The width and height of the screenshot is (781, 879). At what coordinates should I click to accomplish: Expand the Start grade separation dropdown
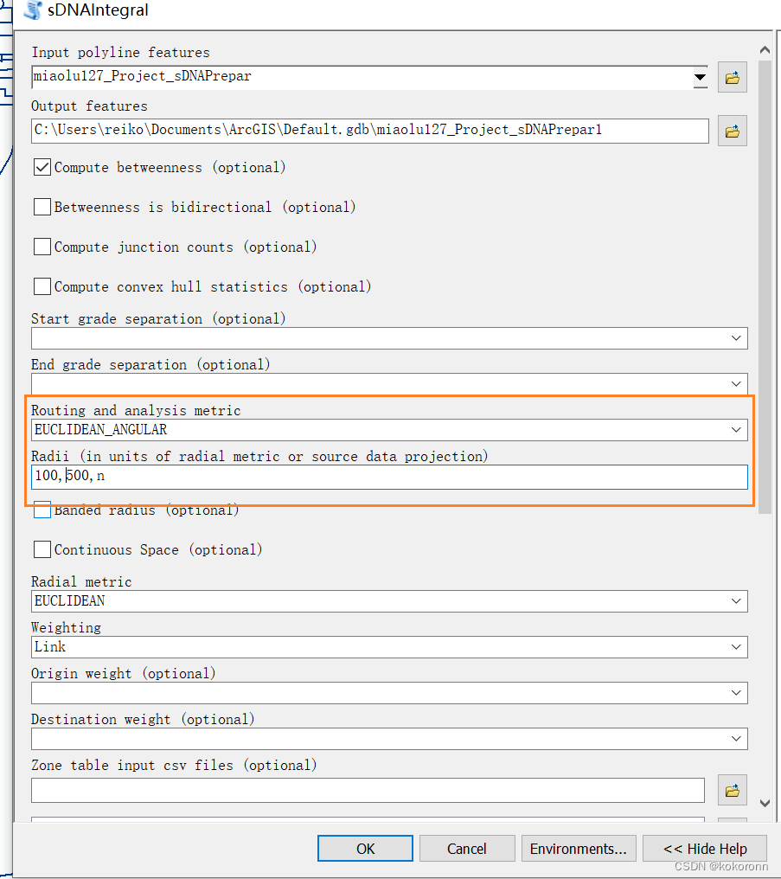[736, 338]
